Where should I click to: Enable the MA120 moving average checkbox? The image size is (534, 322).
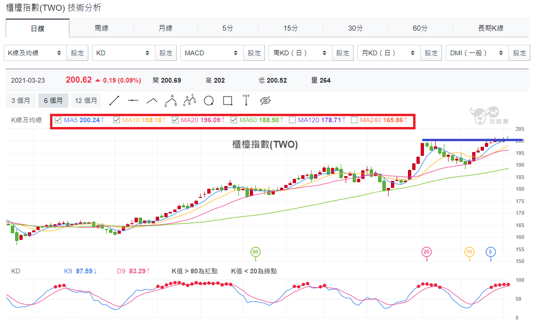[x=292, y=120]
